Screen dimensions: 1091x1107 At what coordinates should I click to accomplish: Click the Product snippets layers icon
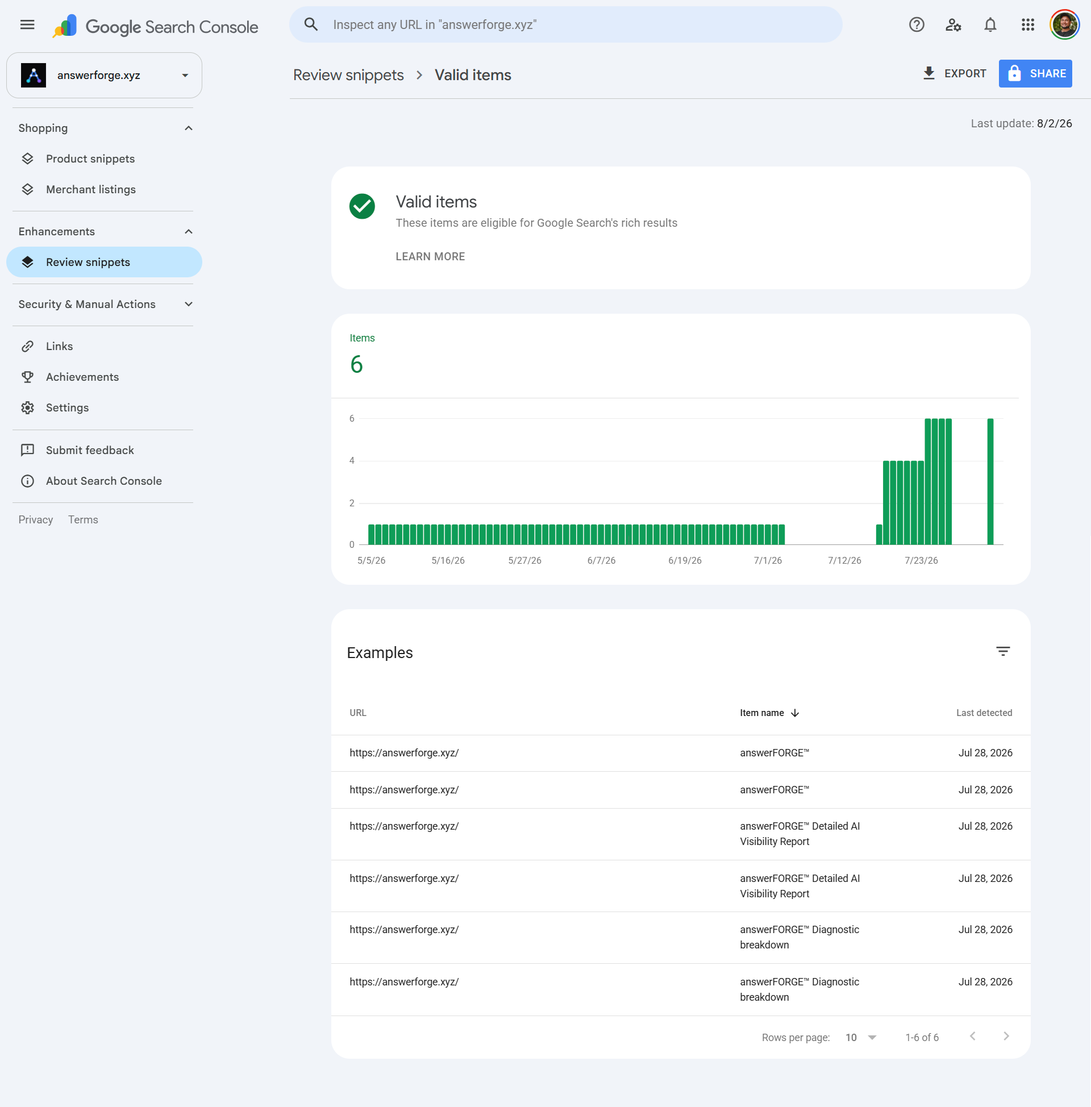point(27,159)
